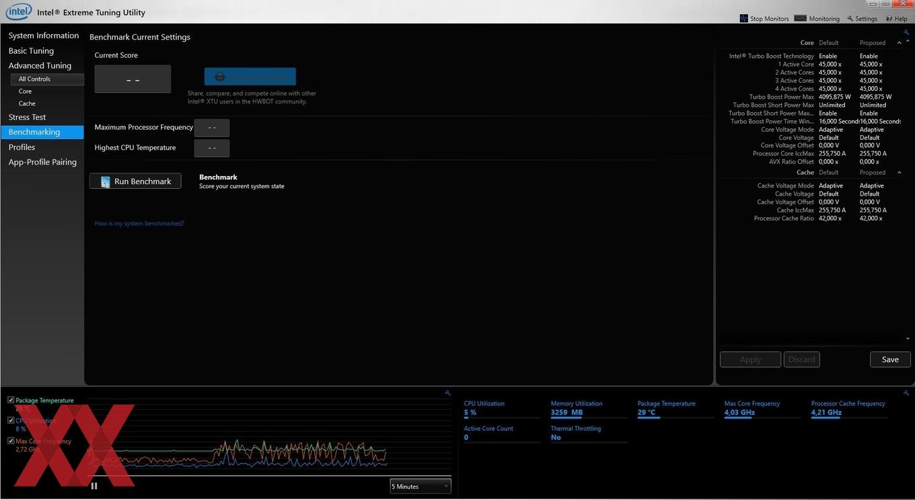This screenshot has width=915, height=500.
Task: Click the locked HWBOT share button
Action: 250,77
